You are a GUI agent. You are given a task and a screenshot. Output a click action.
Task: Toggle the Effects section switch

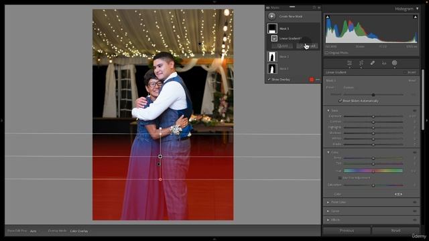pyautogui.click(x=415, y=220)
